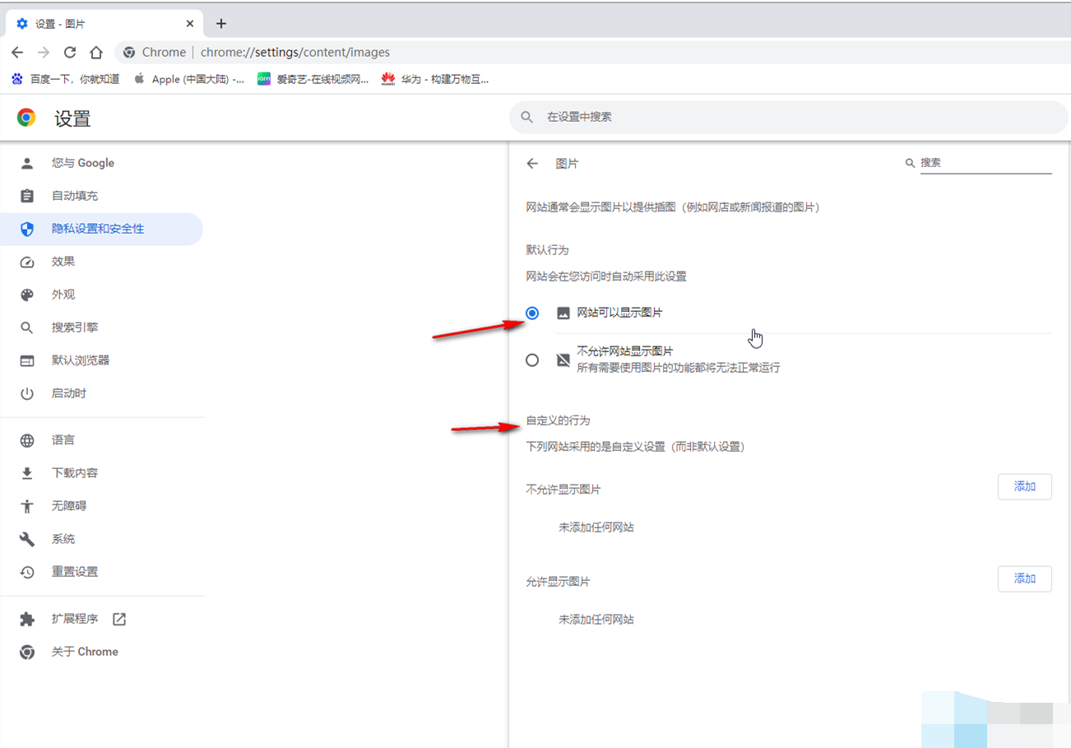Click 在设置中搜索 search field
The image size is (1071, 748).
coord(790,118)
